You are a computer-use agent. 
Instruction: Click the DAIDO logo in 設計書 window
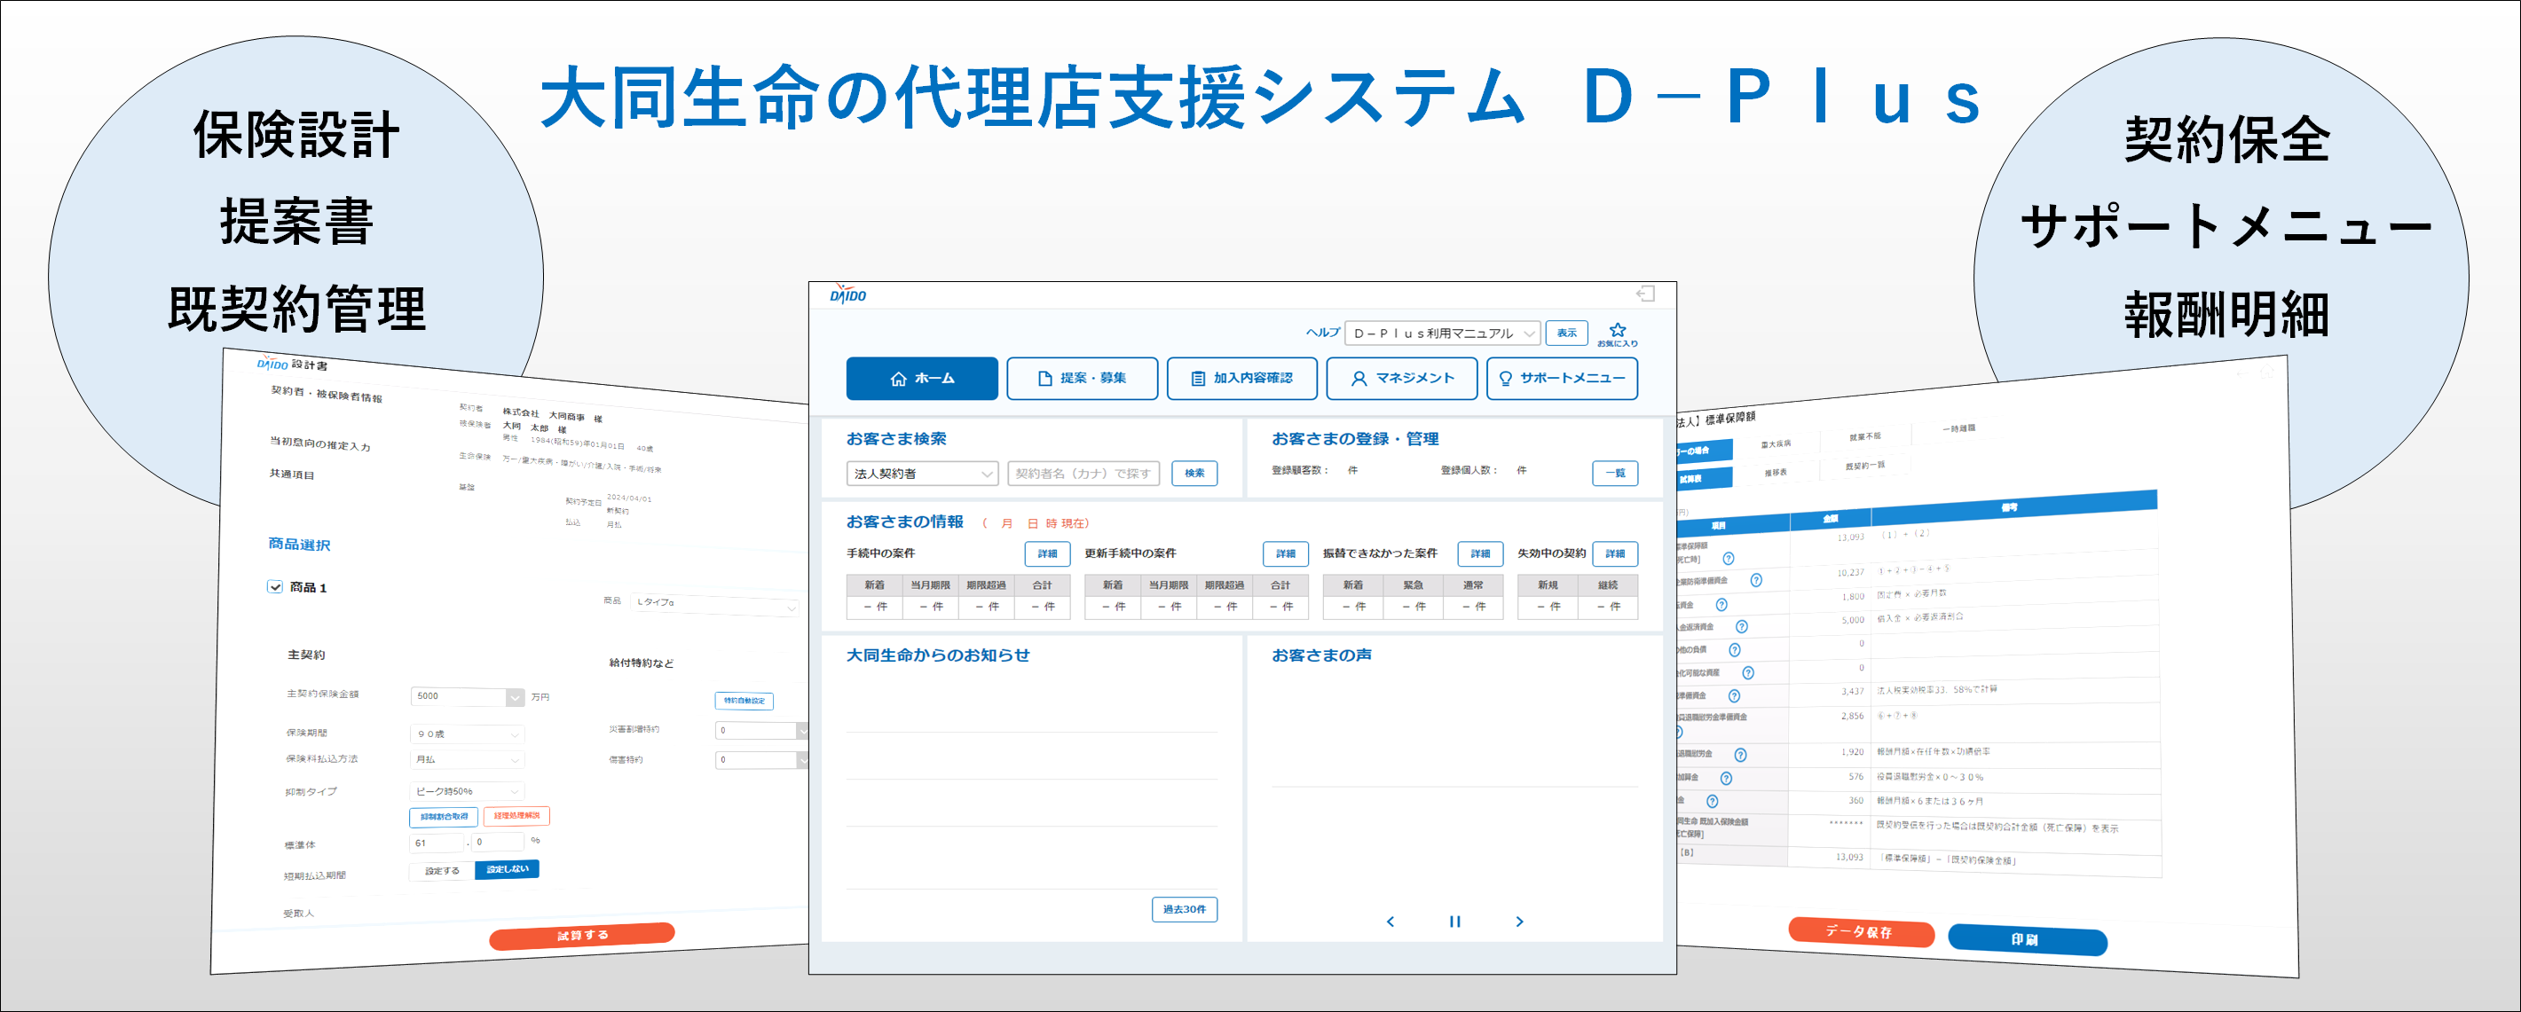click(272, 364)
